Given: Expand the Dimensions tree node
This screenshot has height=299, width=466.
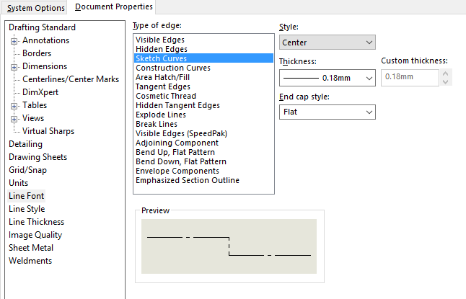Looking at the screenshot, I should tap(14, 67).
